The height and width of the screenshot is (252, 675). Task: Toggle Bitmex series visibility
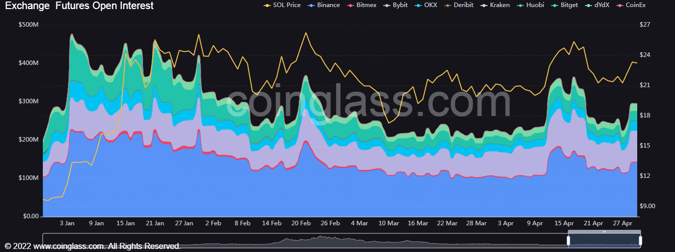click(364, 5)
